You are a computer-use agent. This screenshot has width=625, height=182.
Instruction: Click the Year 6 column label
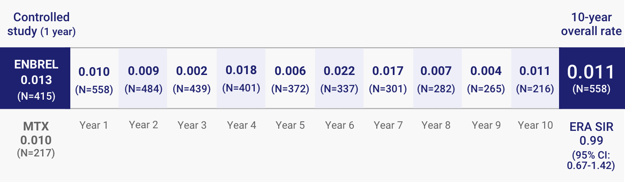click(339, 126)
